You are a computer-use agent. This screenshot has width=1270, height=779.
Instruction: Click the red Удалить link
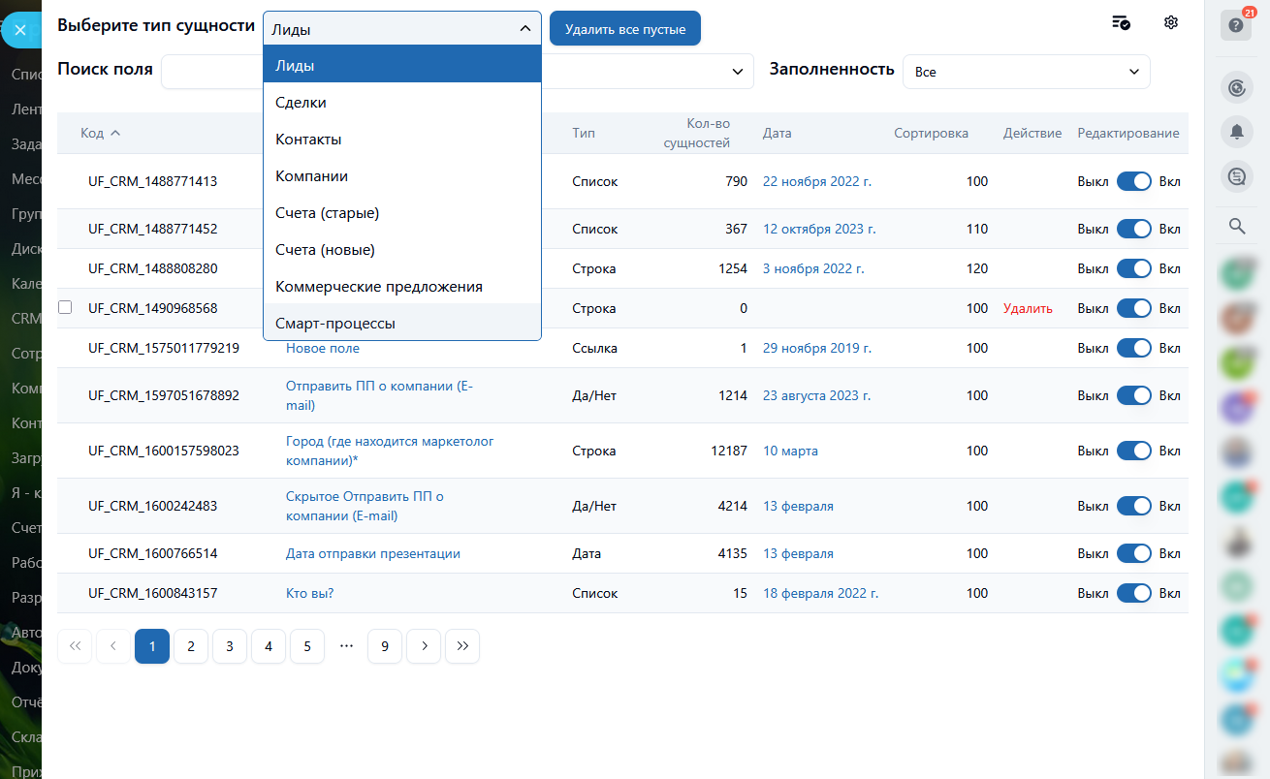click(1028, 308)
